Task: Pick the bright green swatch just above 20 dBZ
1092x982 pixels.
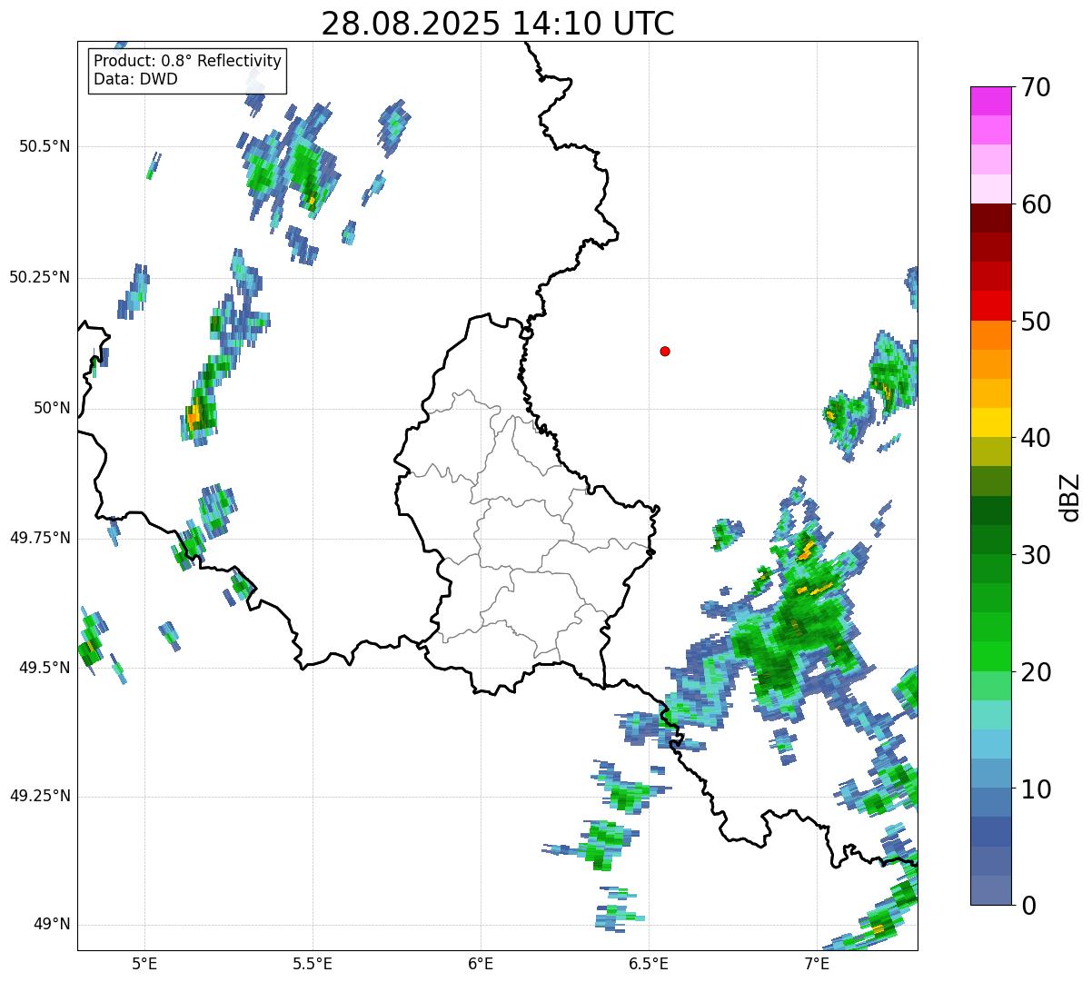Action: pos(991,656)
